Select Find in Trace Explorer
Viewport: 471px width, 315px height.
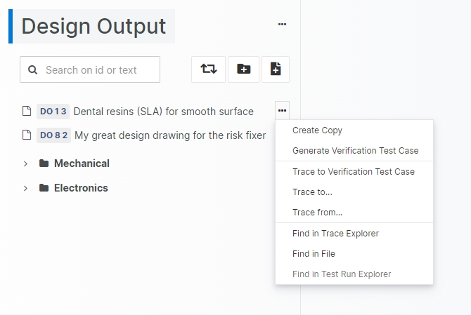(335, 234)
